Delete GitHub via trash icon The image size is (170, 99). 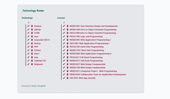tap(32, 30)
